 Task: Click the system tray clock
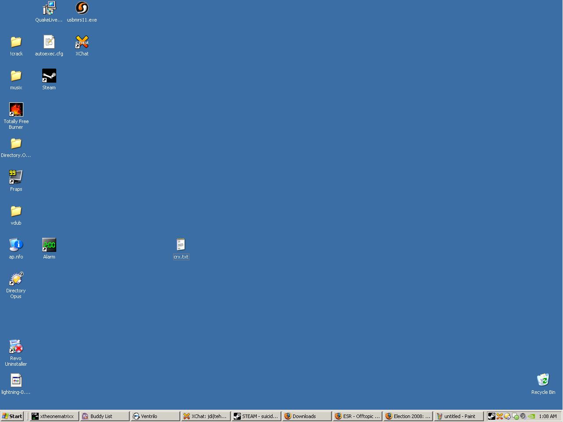click(x=548, y=416)
